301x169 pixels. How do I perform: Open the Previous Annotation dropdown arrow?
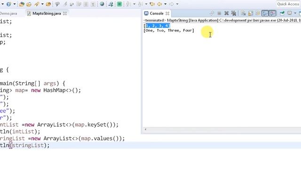pyautogui.click(x=146, y=4)
